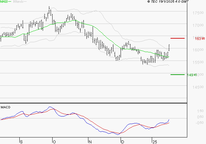
Task: Click the TEC copyright timestamp text
Action: (x=168, y=2)
